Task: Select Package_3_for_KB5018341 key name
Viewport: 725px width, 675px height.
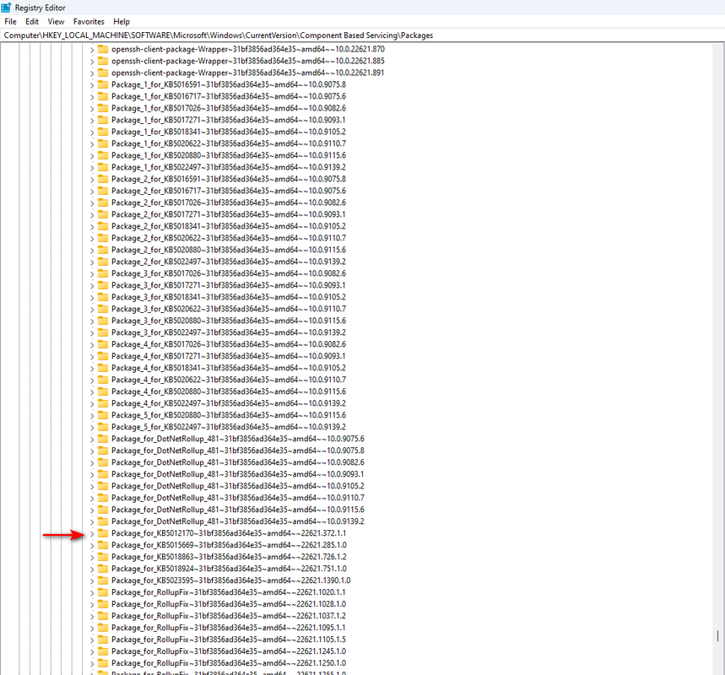Action: pyautogui.click(x=229, y=297)
